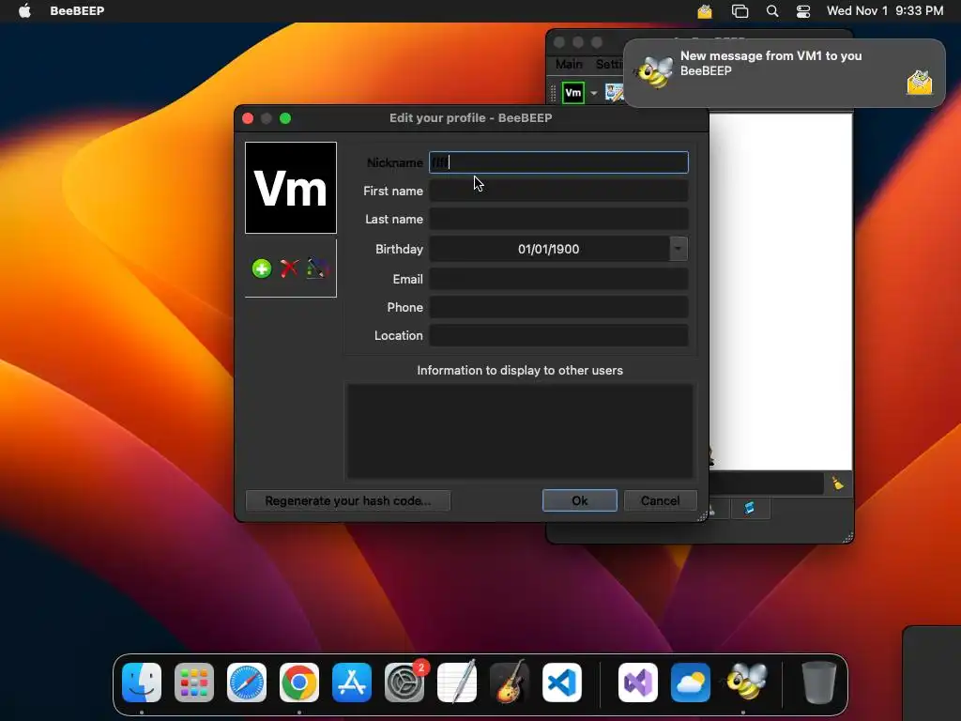This screenshot has height=721, width=961.
Task: Launch GarageBand from the Dock
Action: (x=510, y=683)
